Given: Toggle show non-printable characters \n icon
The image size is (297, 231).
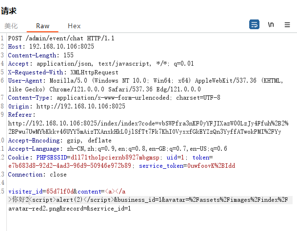Looking at the screenshot, I should pyautogui.click(x=271, y=24).
